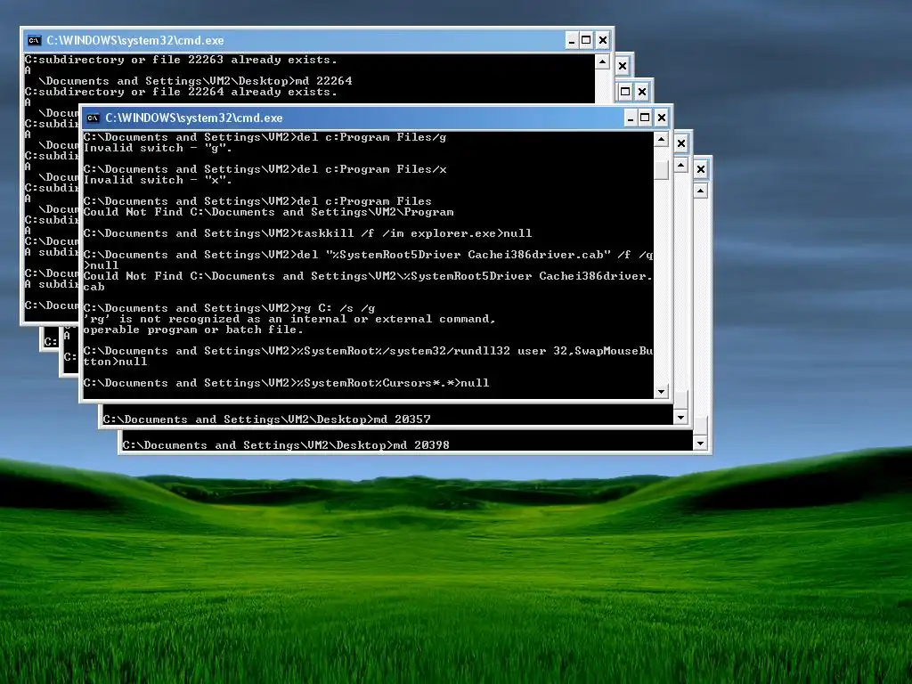This screenshot has height=684, width=912.
Task: Click scroll-up arrow of the md 20398 window
Action: point(700,191)
